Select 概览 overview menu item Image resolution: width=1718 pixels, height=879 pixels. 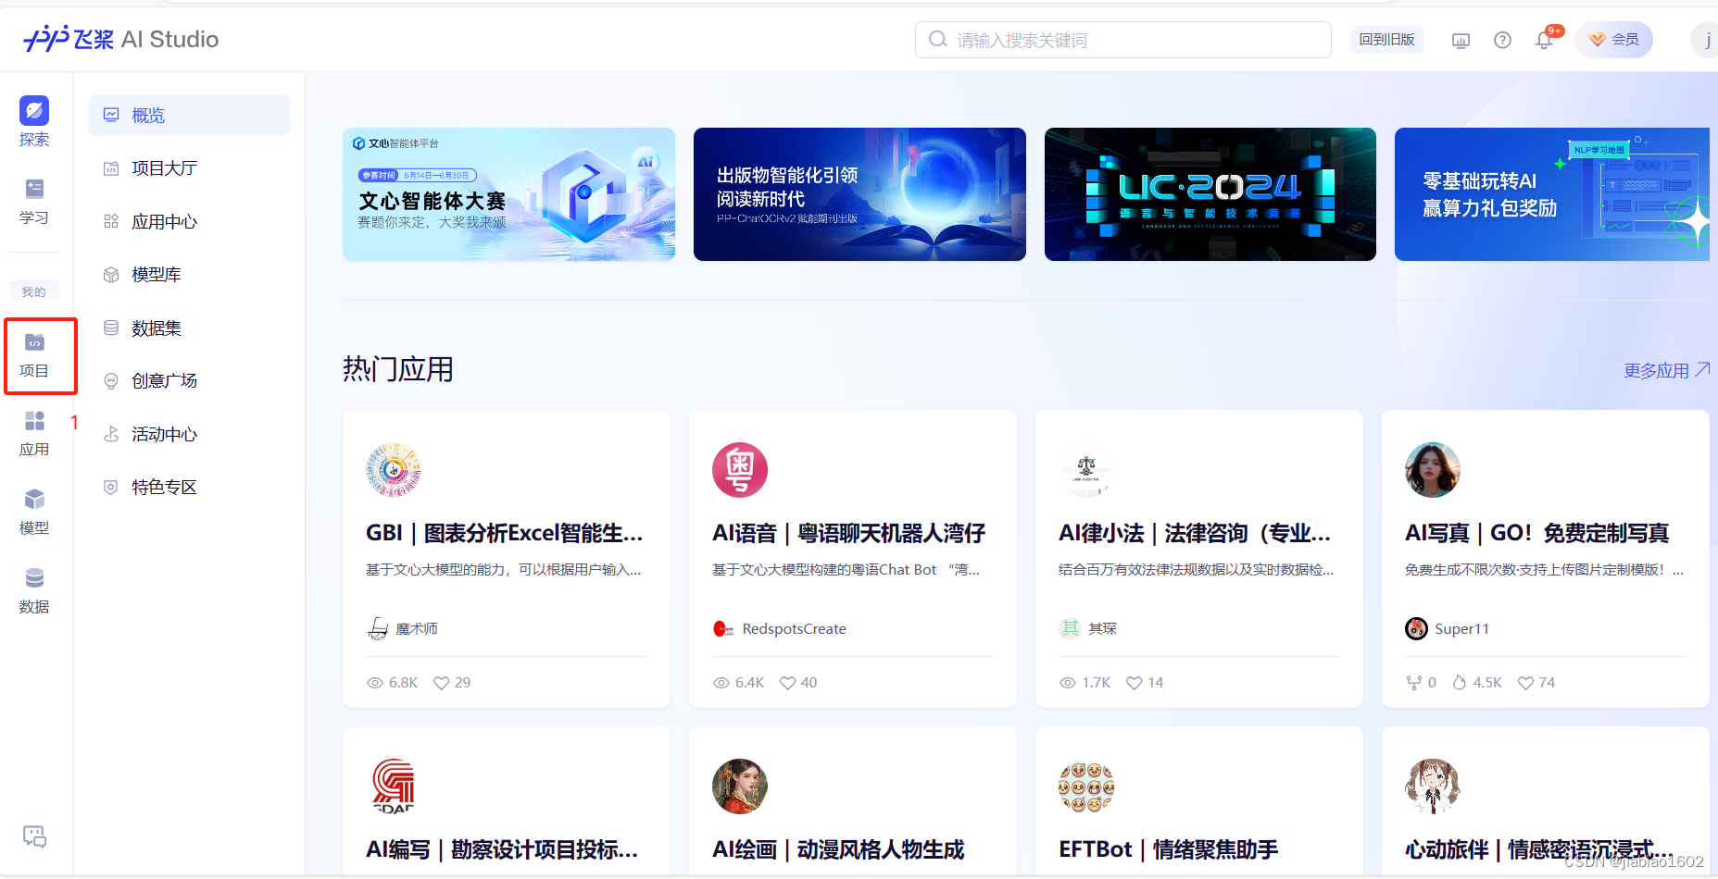(189, 116)
